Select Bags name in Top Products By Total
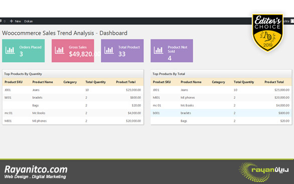294x184 pixels. point(184,121)
